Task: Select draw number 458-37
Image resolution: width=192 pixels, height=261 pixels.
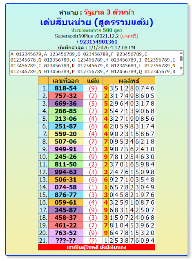Action: tap(66, 218)
